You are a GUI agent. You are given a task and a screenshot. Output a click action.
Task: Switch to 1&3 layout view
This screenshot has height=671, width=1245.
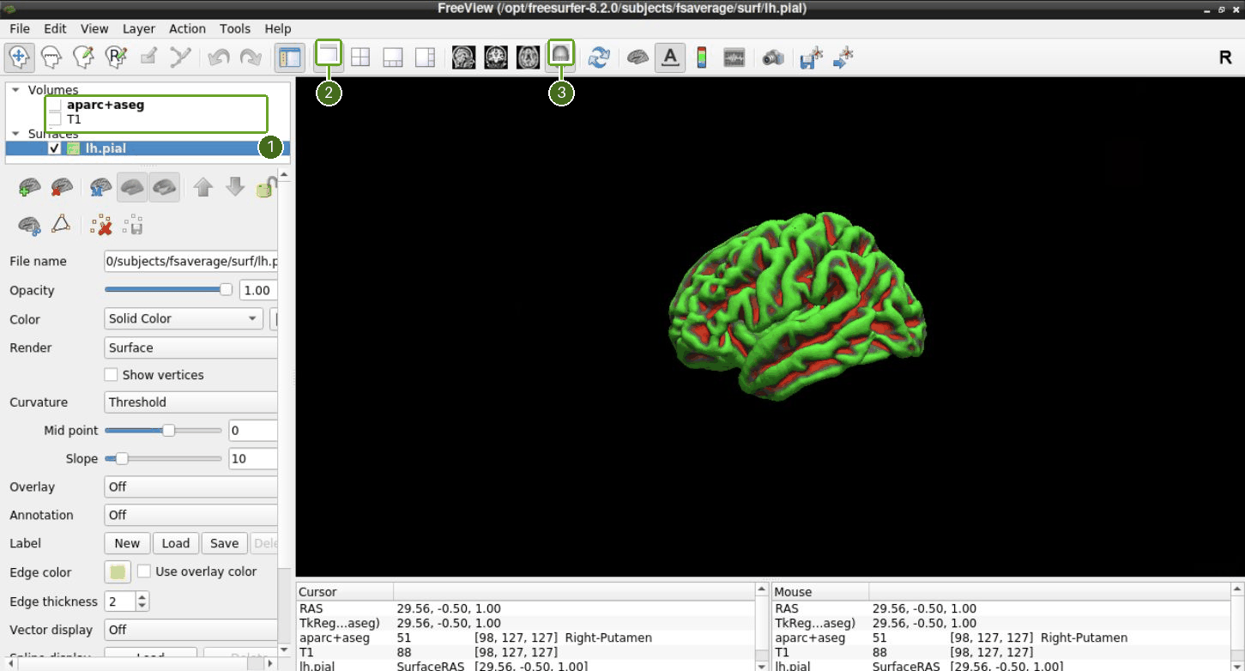(x=393, y=57)
